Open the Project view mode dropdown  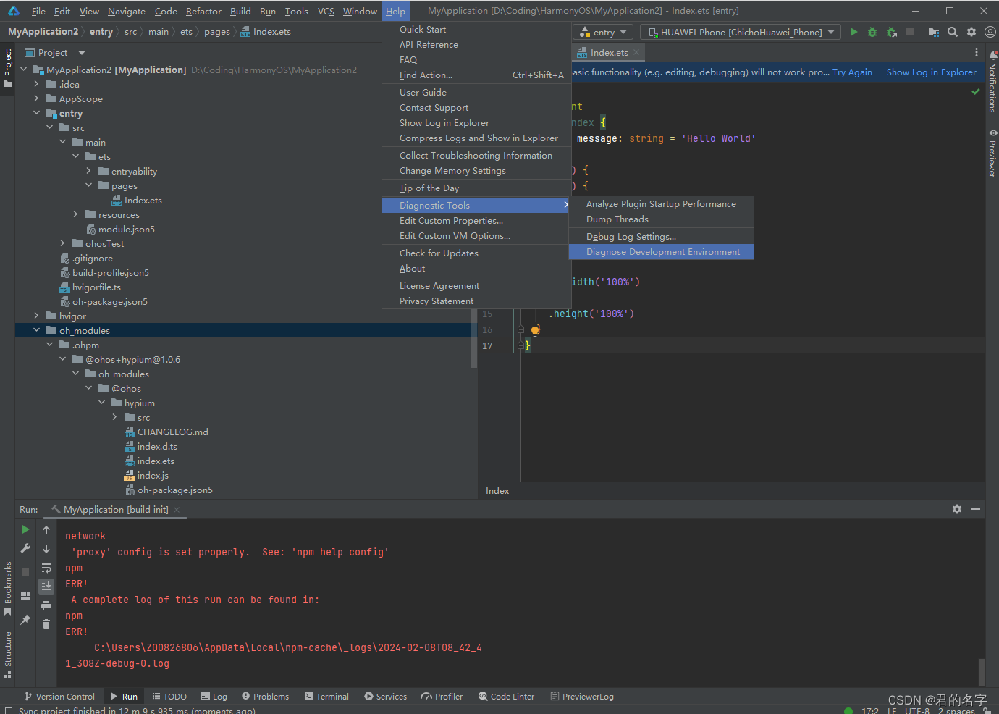click(x=82, y=53)
